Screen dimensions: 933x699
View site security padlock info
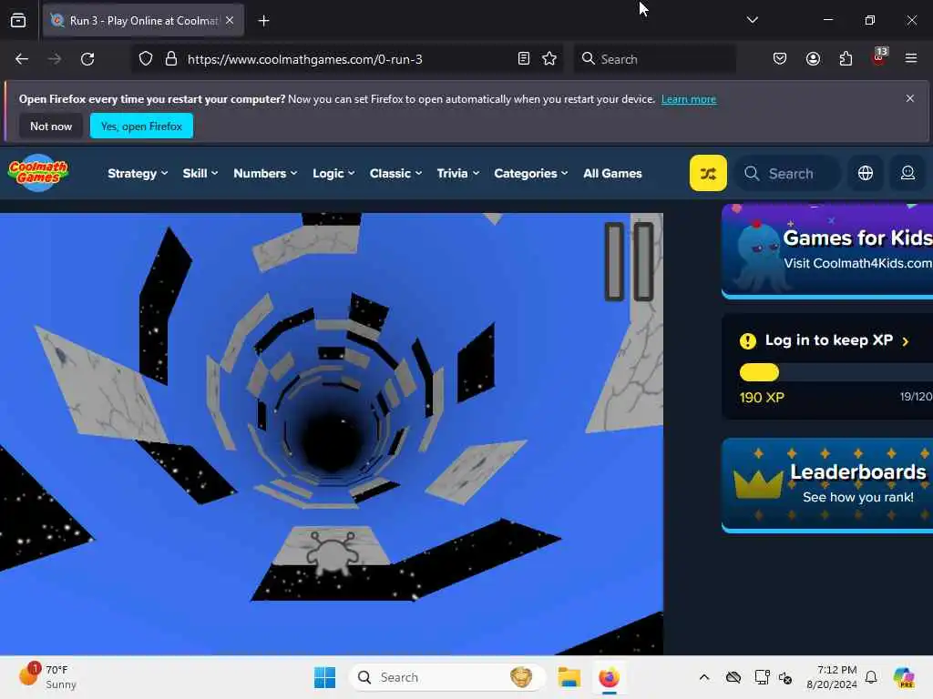[170, 59]
